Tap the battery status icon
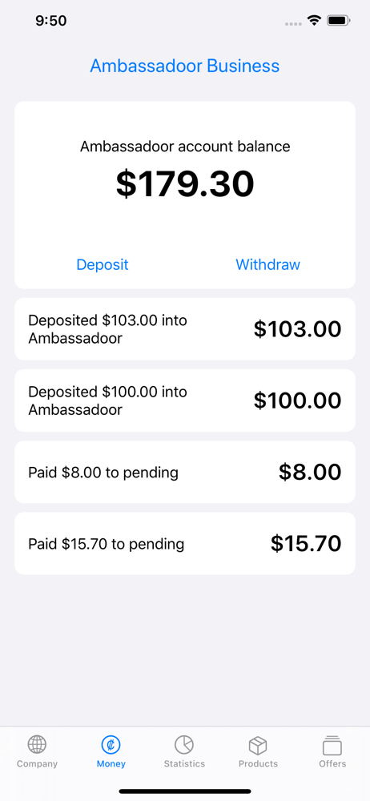 point(338,21)
